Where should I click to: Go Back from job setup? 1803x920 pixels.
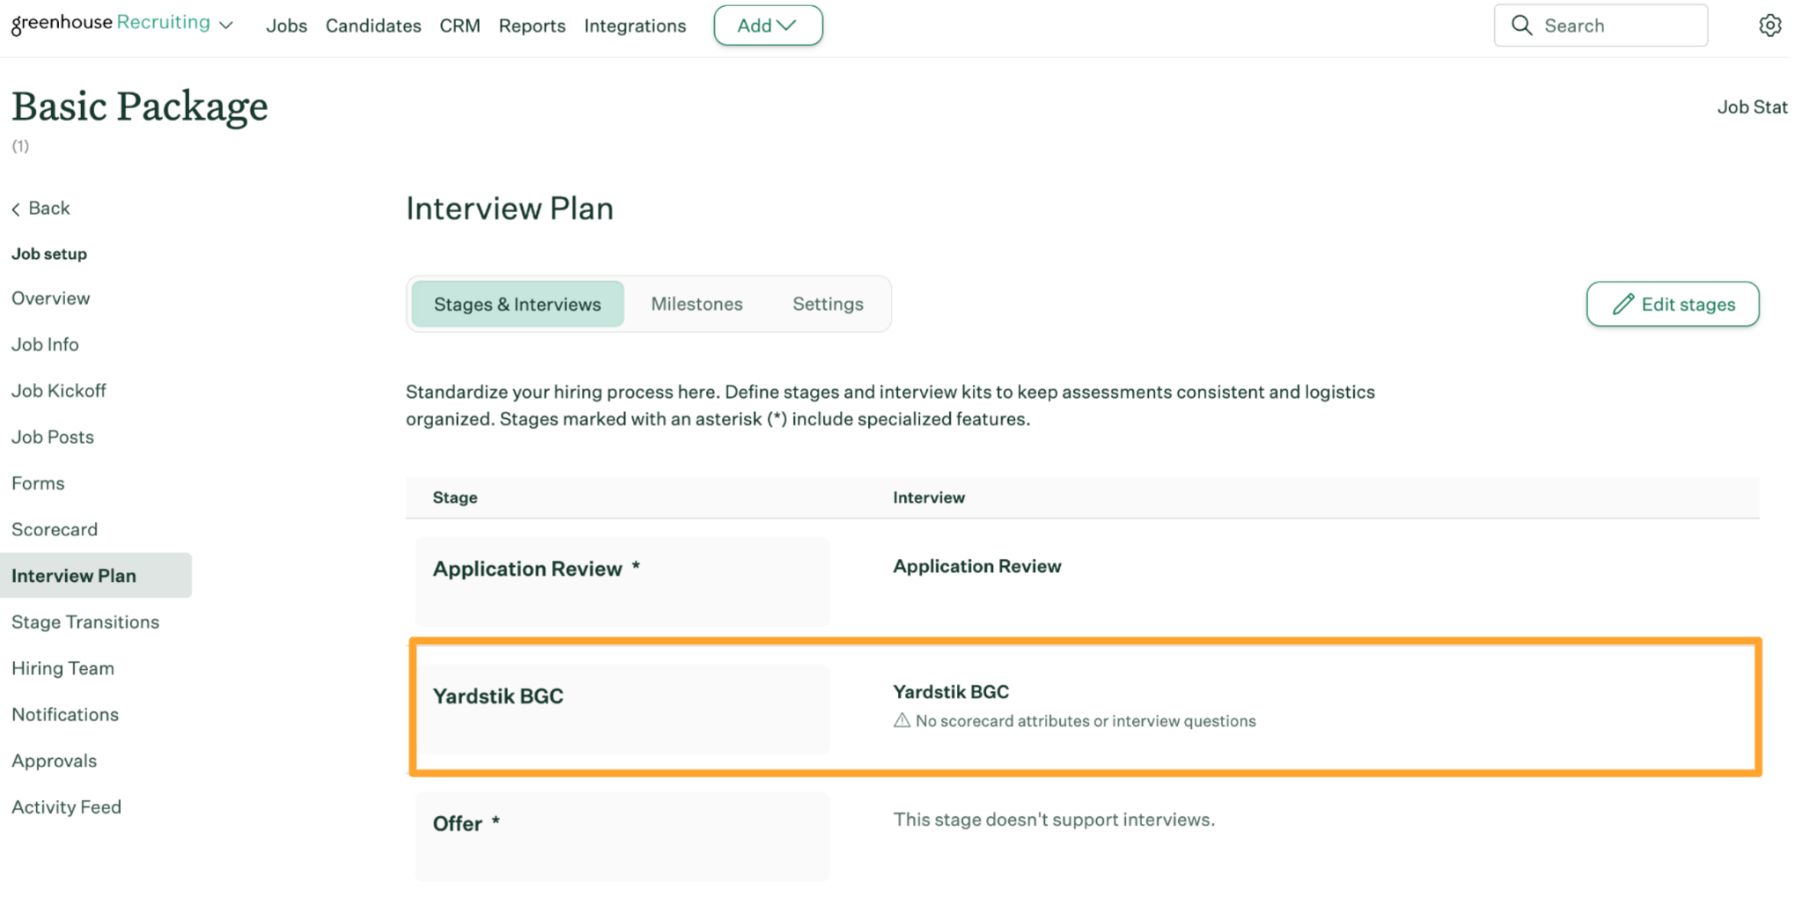tap(40, 209)
